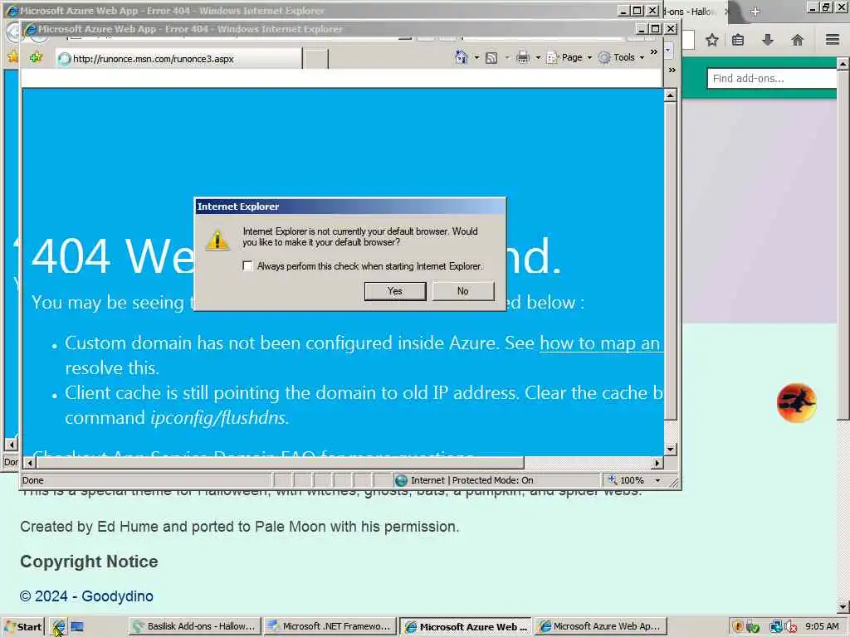This screenshot has height=637, width=850.
Task: Expand the zoom level dropdown arrow
Action: click(657, 480)
